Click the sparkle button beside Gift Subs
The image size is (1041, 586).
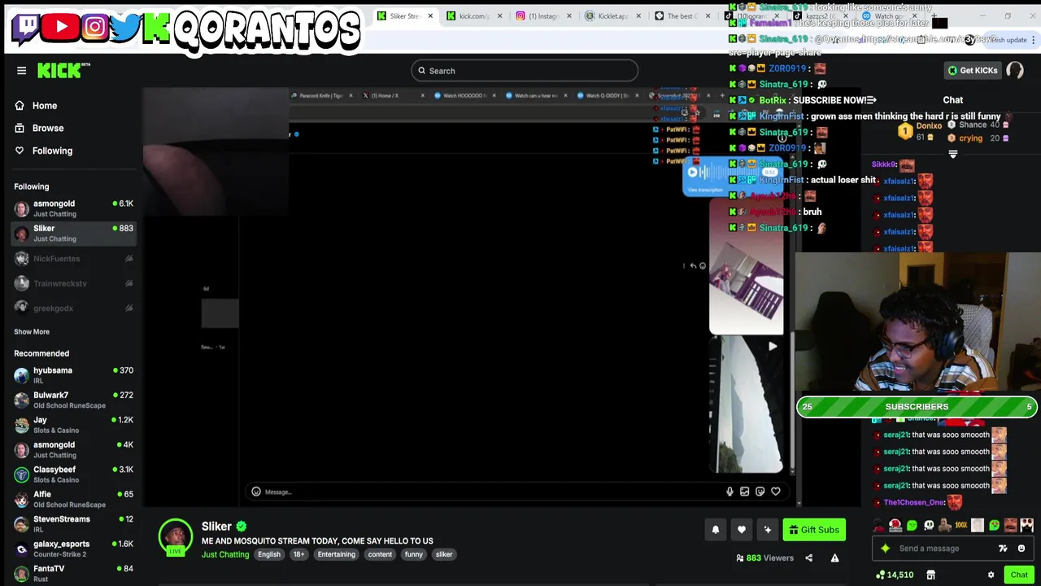(768, 530)
